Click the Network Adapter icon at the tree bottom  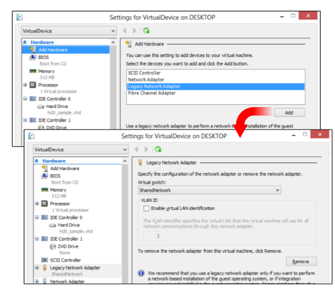pos(44,281)
